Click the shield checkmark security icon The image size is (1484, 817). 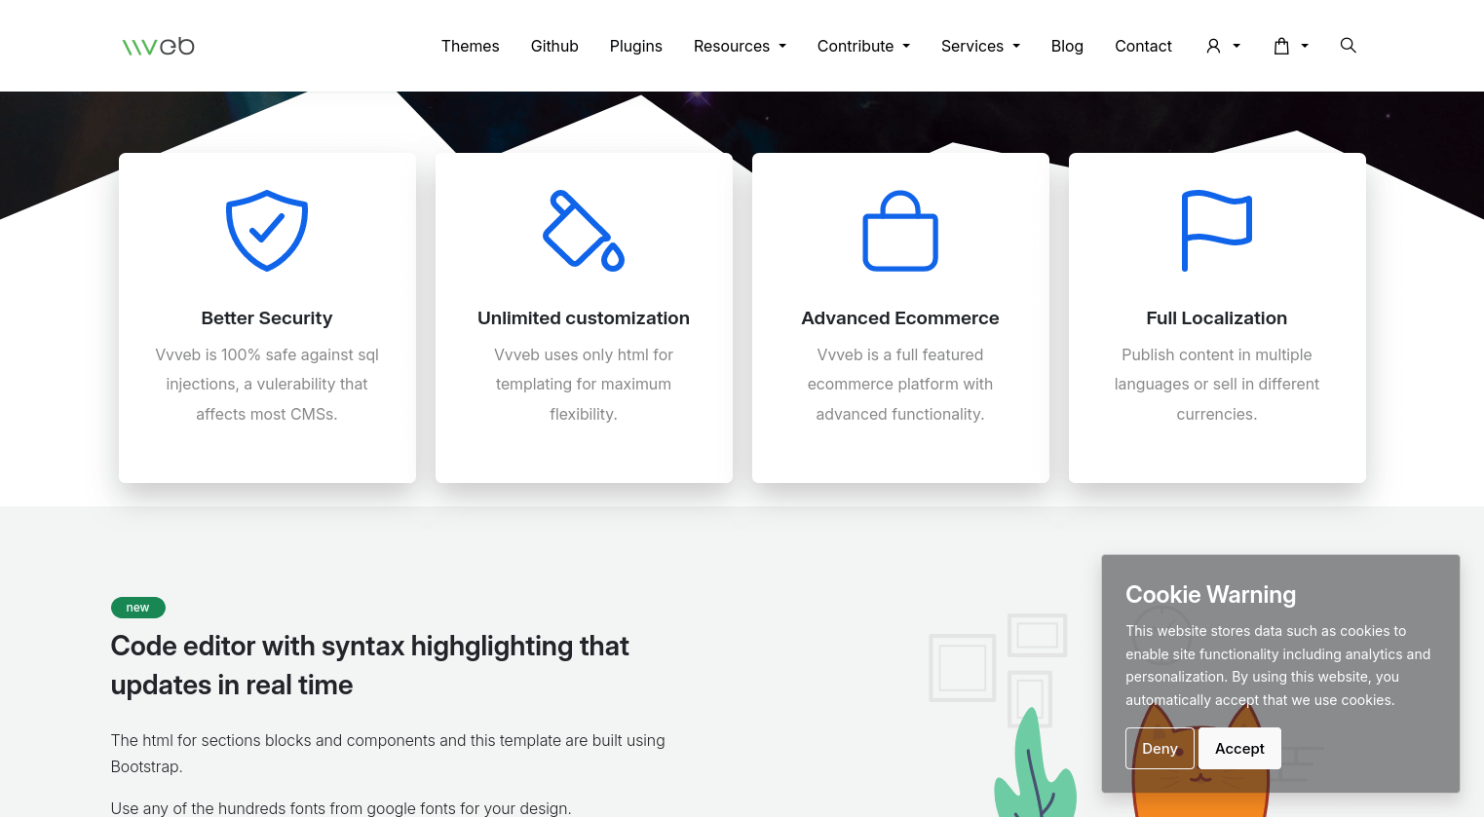click(x=267, y=231)
